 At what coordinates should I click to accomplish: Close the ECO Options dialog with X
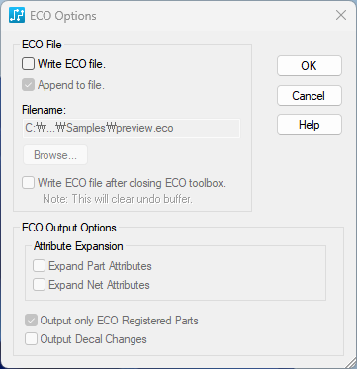pyautogui.click(x=341, y=15)
